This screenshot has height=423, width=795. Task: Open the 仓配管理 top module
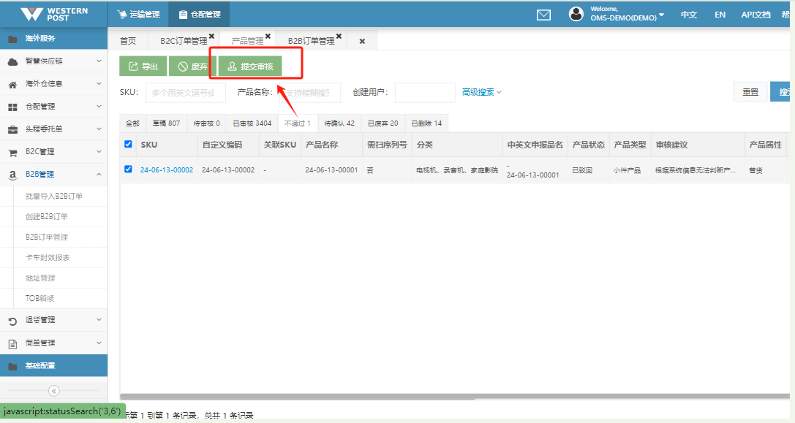(199, 14)
